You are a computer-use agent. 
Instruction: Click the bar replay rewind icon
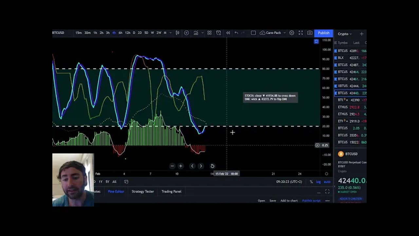228,33
